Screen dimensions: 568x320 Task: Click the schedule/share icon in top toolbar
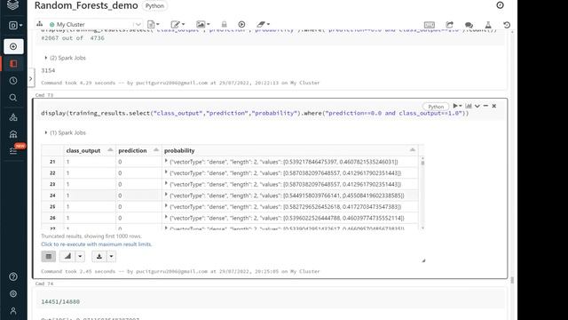(x=450, y=25)
